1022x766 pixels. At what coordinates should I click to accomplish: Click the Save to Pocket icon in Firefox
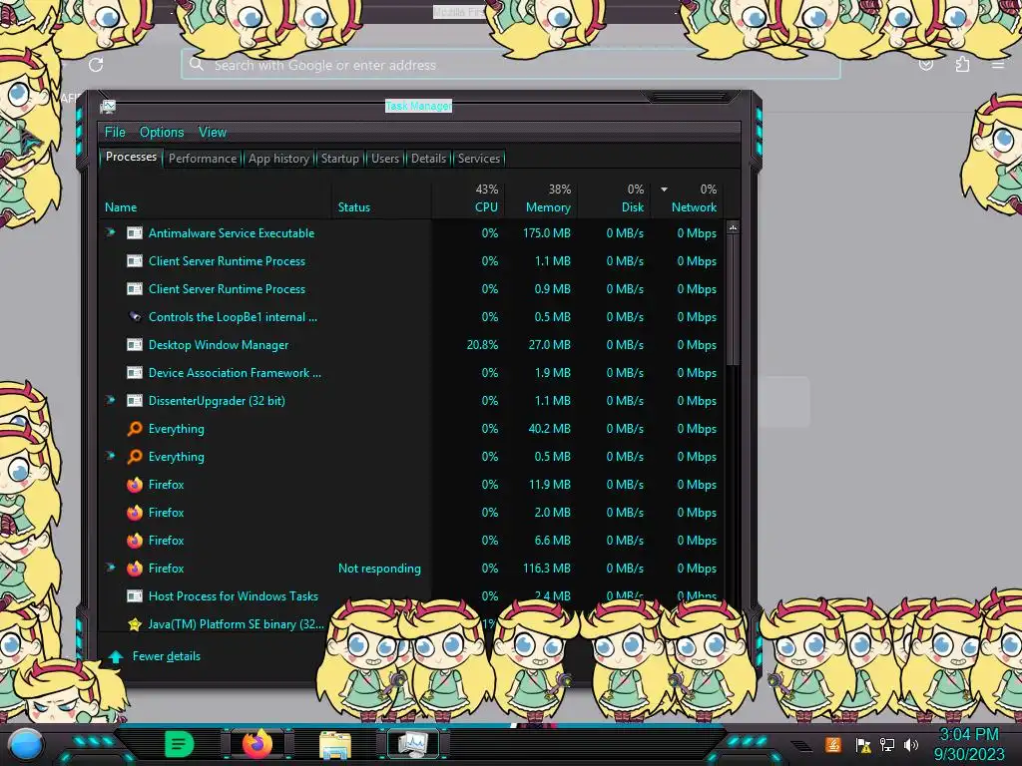click(x=925, y=65)
